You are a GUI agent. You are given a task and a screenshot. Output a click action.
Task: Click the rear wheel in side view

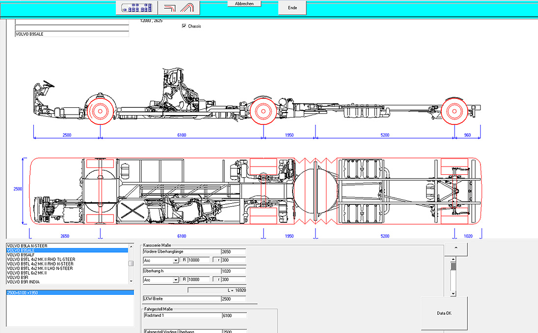(454, 111)
